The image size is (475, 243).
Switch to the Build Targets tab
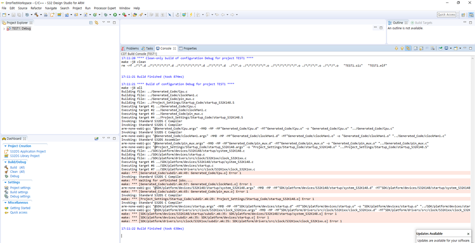tap(421, 23)
